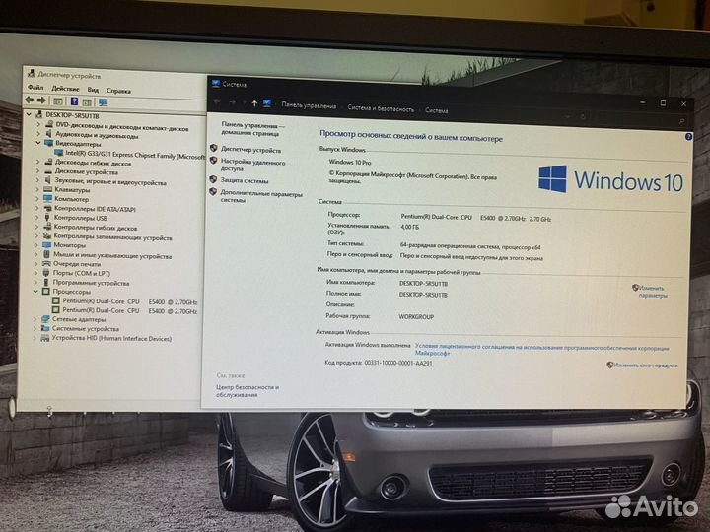Viewport: 710px width, 532px height.
Task: Select Intel(R) G33/G31 Express Chipset Family
Action: click(135, 156)
